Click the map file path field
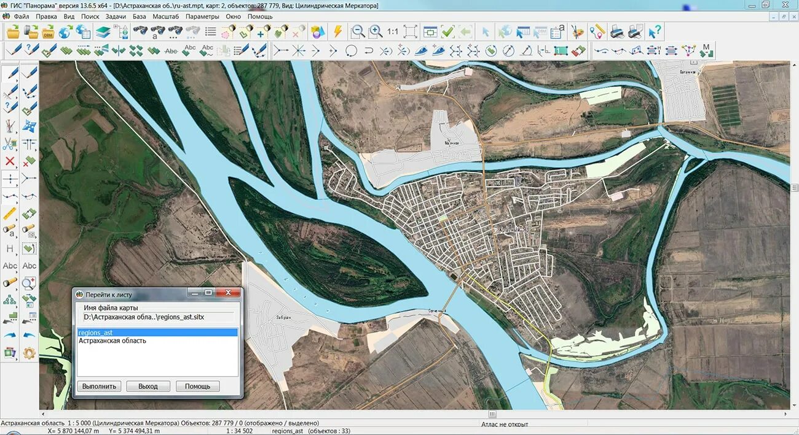Screen dimensions: 799x435 click(x=158, y=317)
